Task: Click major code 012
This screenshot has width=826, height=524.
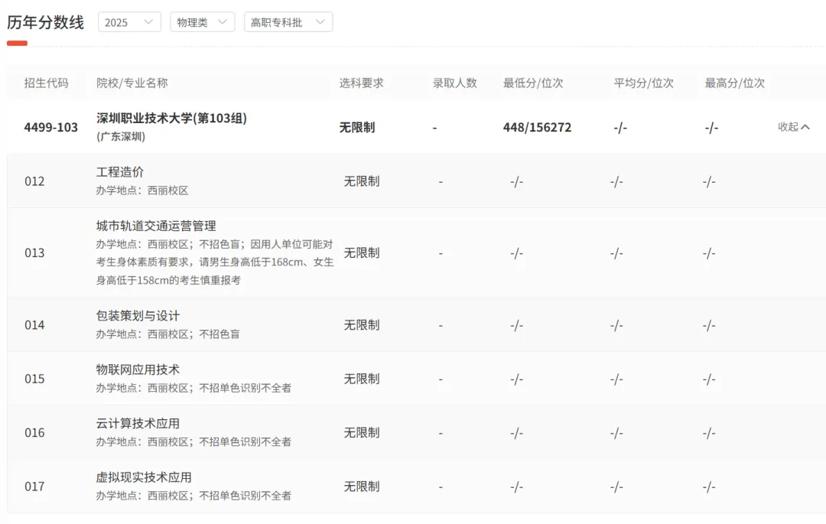Action: (34, 181)
